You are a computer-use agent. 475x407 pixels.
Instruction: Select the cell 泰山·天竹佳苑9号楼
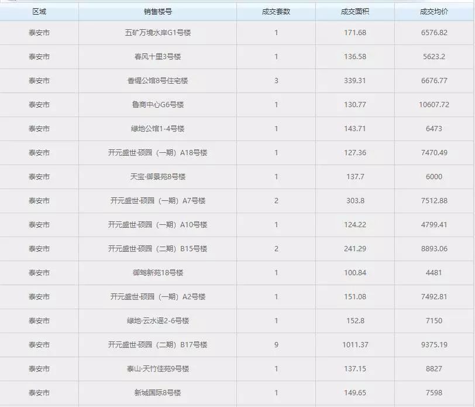point(158,369)
